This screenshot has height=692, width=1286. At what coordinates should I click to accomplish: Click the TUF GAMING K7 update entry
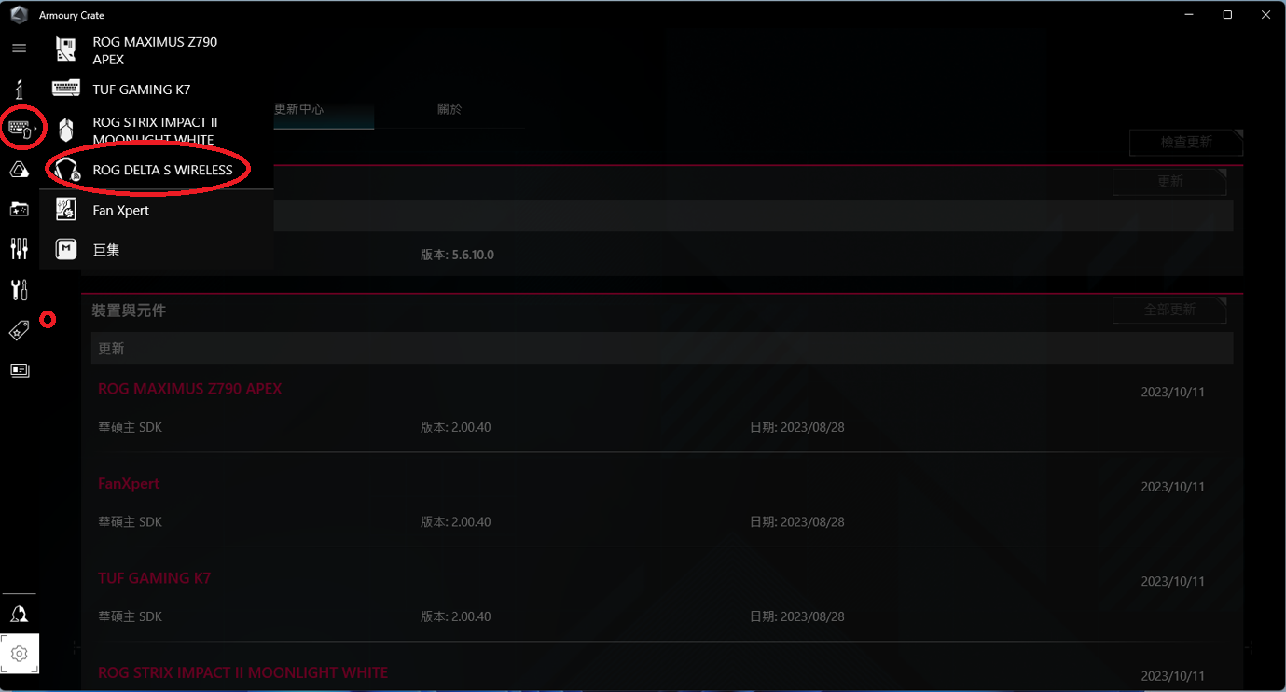(155, 578)
